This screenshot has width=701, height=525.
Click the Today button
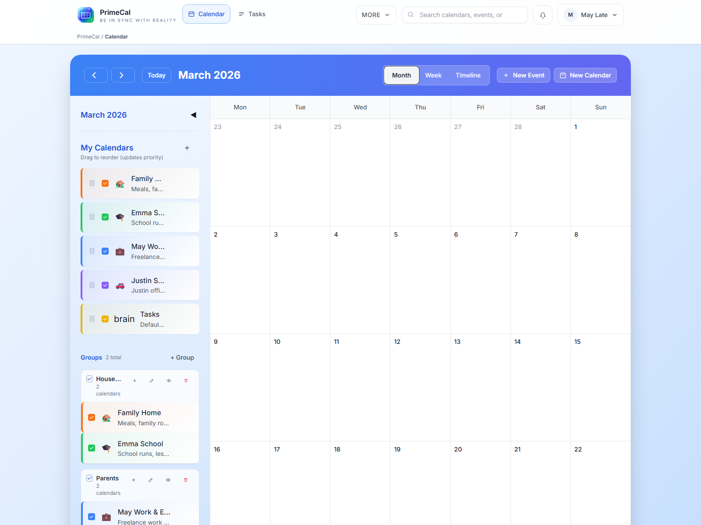(156, 75)
